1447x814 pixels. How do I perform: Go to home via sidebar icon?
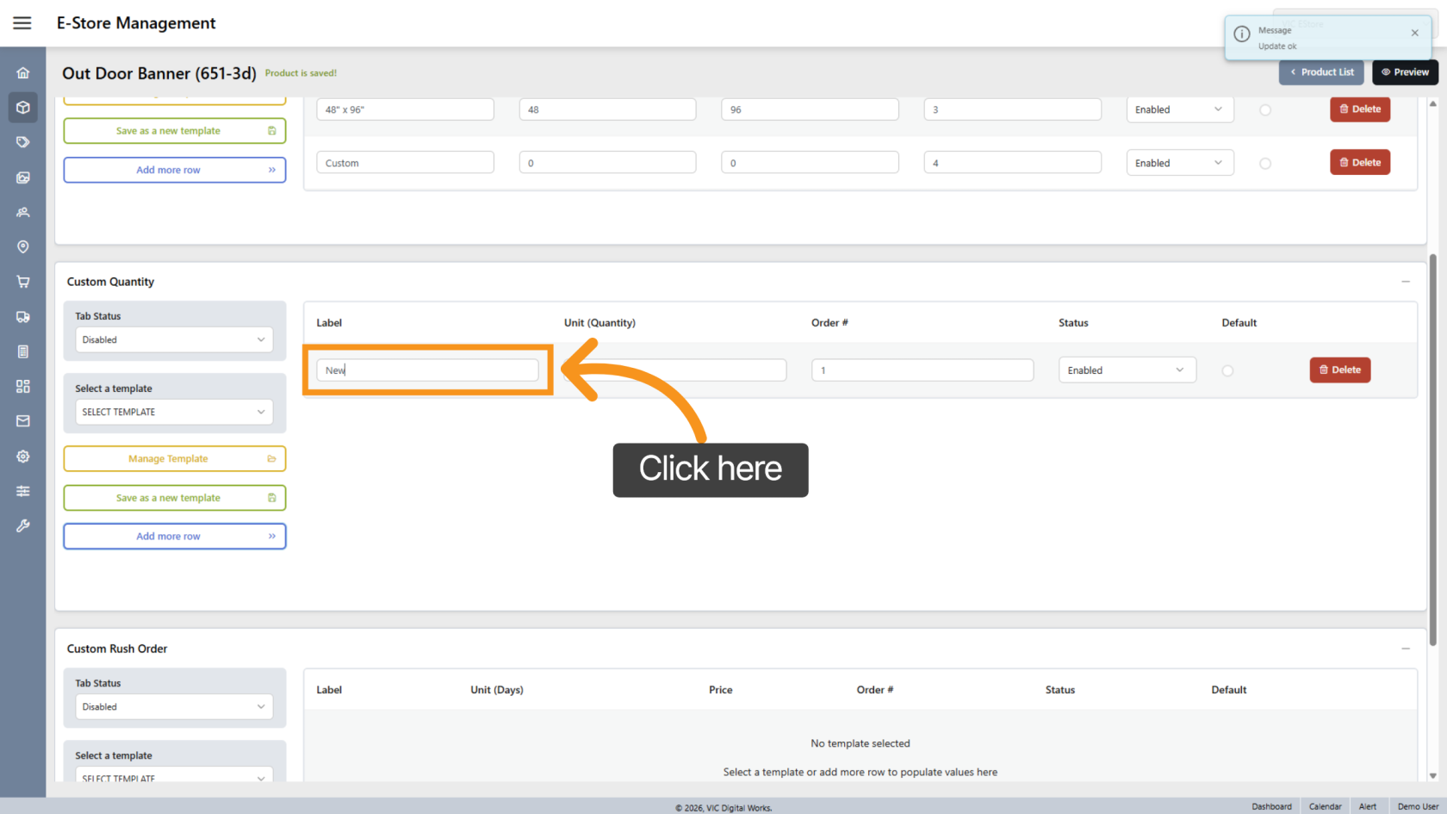point(23,73)
